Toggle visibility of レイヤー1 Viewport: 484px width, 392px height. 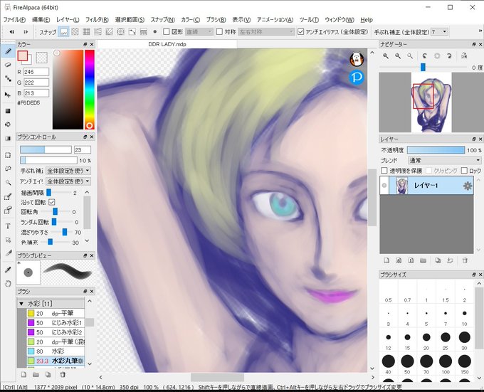(384, 186)
